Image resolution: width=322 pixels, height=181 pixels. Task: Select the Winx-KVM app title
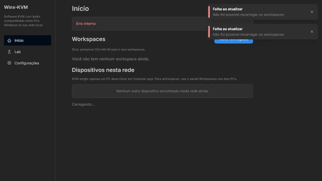click(16, 7)
